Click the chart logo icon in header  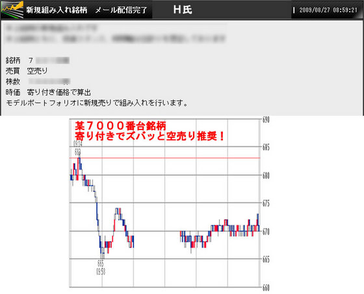(12, 10)
